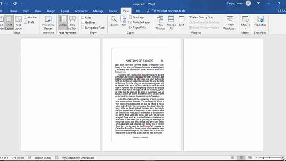Click the Redo/Repeat icon in title bar
Screen dimensions: 286x161
(15, 4)
